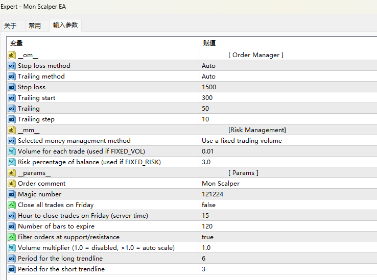Edit the Stop loss value 1500

coord(209,87)
